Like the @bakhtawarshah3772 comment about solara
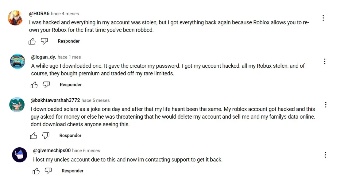The width and height of the screenshot is (344, 186). pos(33,136)
